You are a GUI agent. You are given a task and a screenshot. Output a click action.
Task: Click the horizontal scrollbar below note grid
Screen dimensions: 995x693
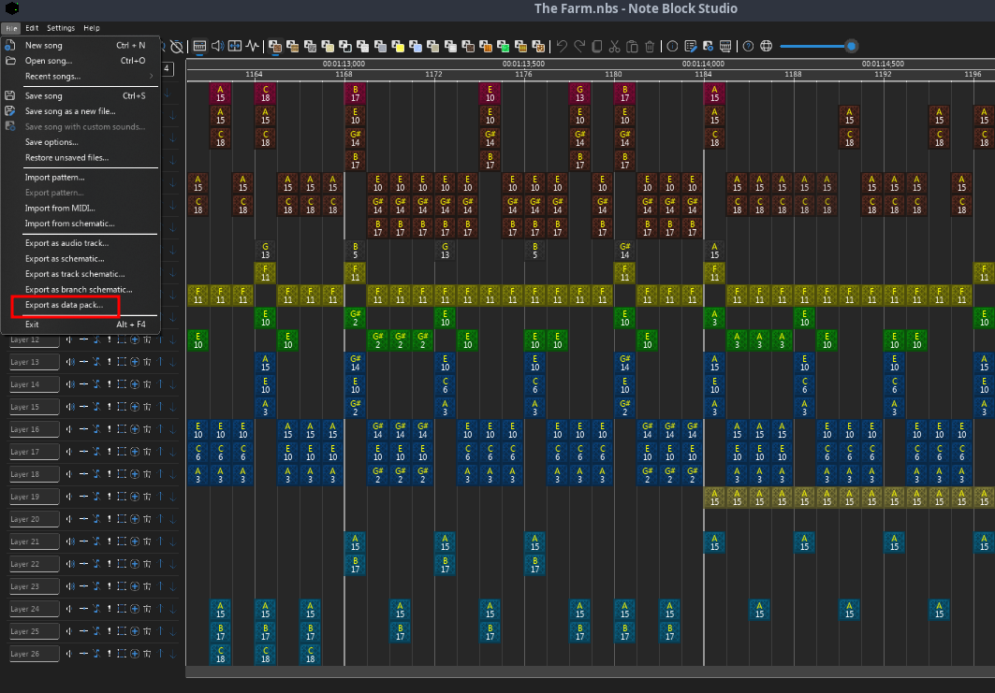590,672
